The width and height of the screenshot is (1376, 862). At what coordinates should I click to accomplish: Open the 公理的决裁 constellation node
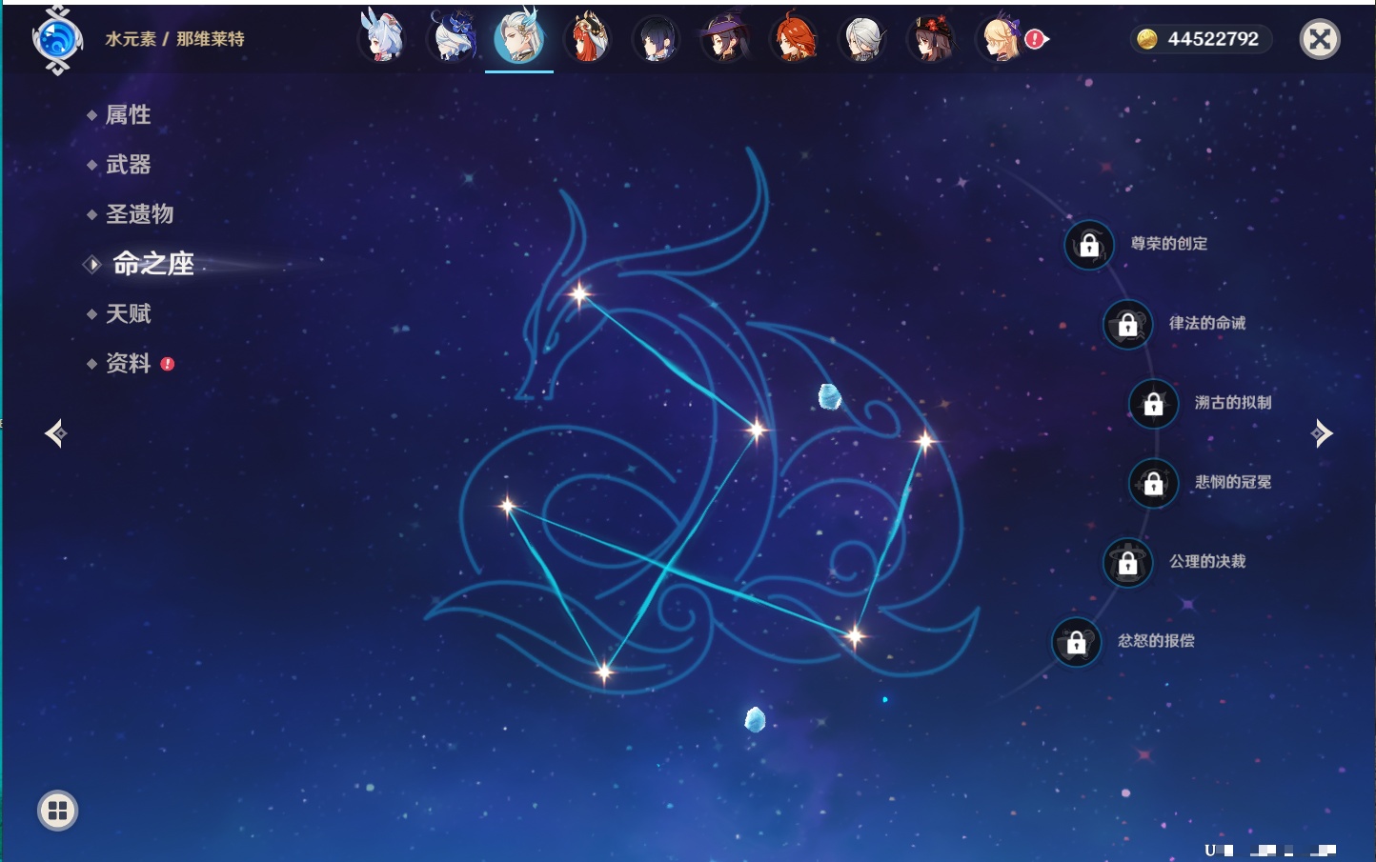[x=1127, y=563]
